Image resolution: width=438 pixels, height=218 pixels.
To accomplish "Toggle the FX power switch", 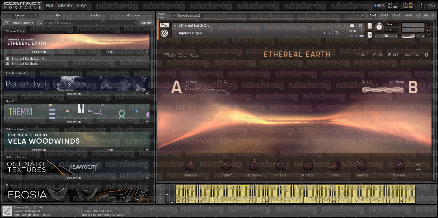I will click(375, 55).
